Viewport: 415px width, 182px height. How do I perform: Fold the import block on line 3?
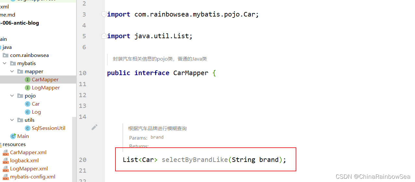tap(104, 14)
